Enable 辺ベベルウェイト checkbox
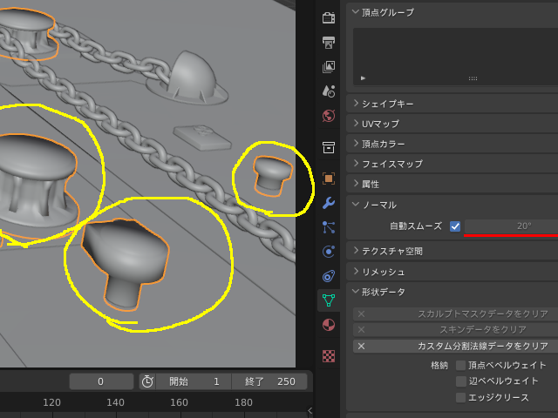This screenshot has width=558, height=418. click(461, 381)
